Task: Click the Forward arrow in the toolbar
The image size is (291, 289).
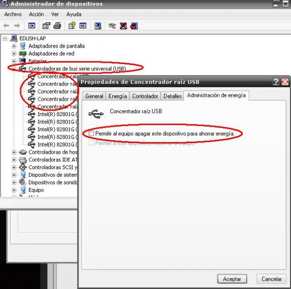Action: click(17, 26)
